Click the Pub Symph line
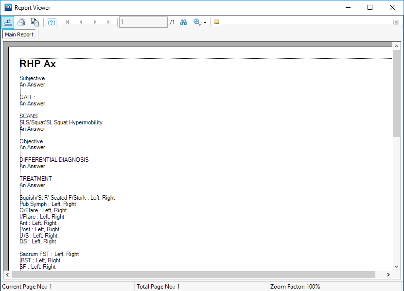The width and height of the screenshot is (404, 291). point(48,204)
